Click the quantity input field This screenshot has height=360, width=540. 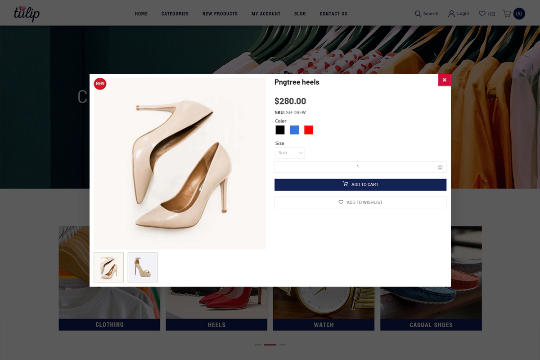[360, 167]
